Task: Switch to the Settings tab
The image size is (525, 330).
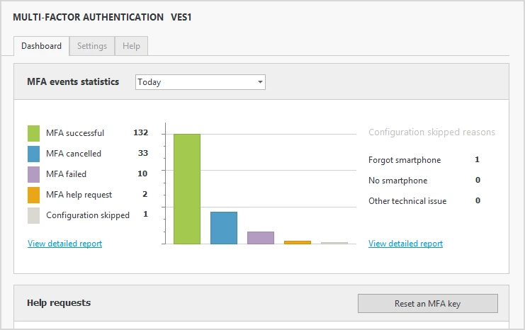Action: [x=92, y=46]
